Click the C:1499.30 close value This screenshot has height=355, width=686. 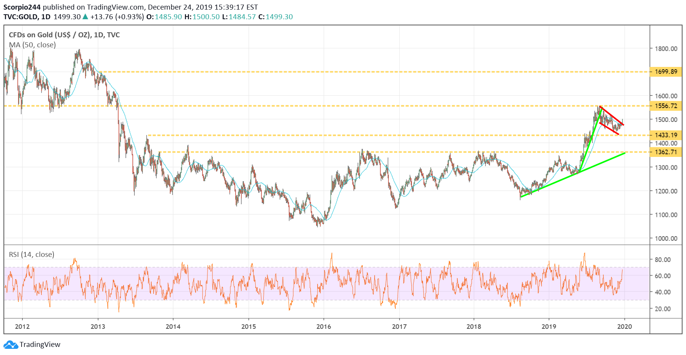click(x=276, y=17)
